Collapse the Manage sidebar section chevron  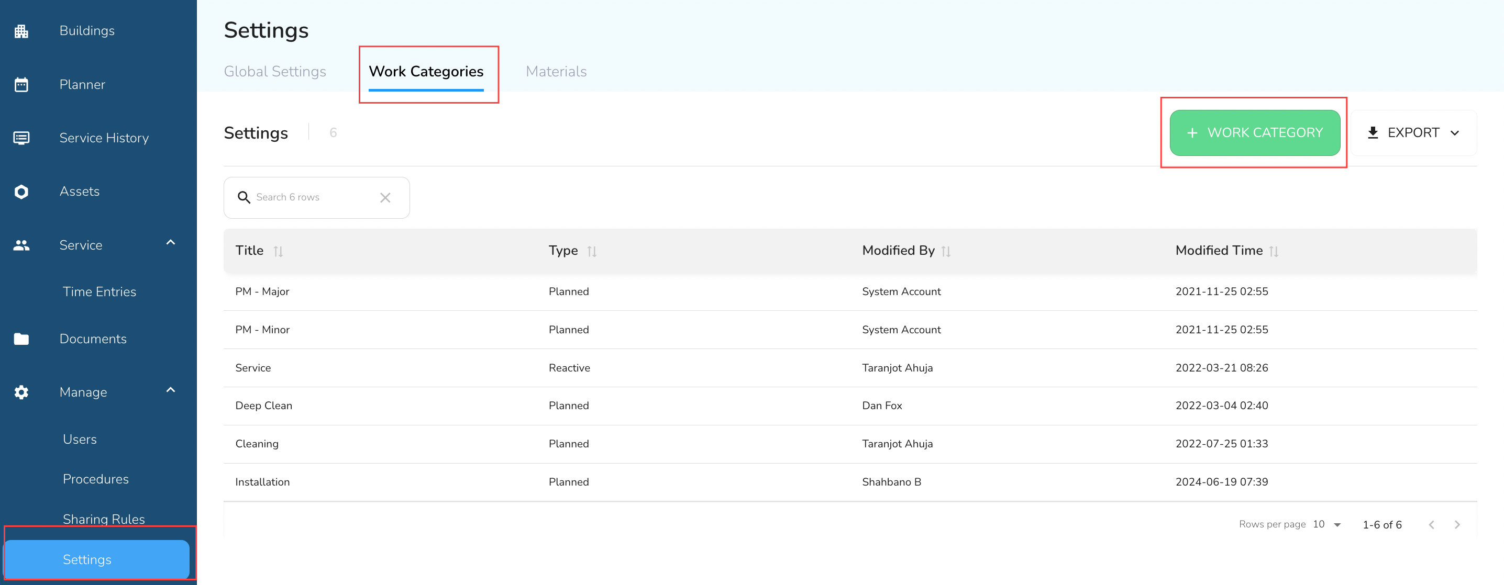(171, 390)
